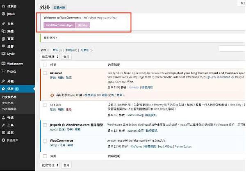Click the 內容說明 column header at top
246x172 pixels.
point(114,64)
